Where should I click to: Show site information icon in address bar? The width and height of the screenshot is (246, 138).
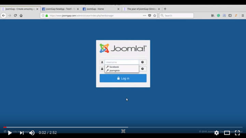(x=43, y=15)
